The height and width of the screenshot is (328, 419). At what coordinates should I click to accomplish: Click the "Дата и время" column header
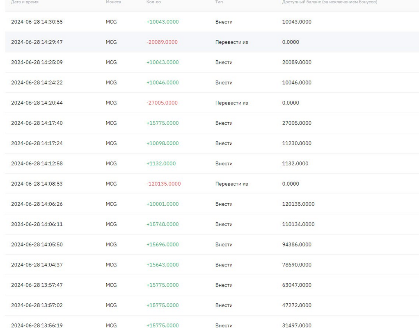click(25, 2)
